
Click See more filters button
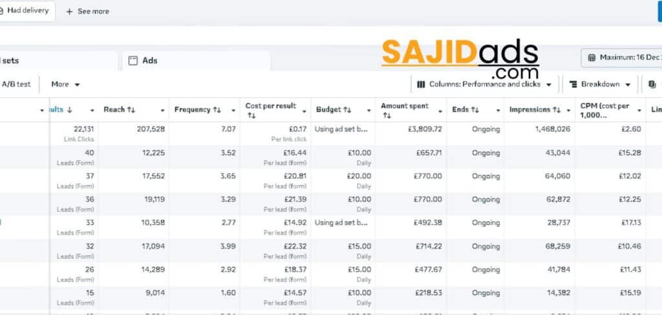coord(87,11)
